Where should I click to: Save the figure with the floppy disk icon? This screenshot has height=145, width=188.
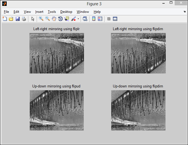click(x=18, y=19)
